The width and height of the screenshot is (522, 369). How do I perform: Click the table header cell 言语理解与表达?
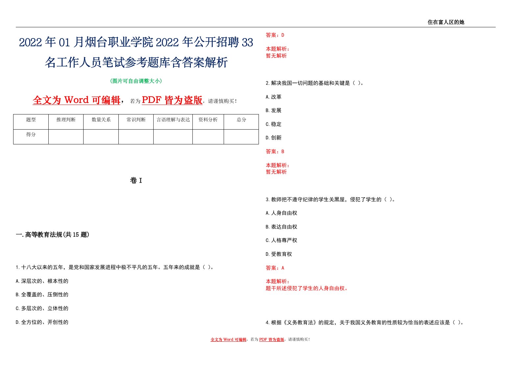173,120
